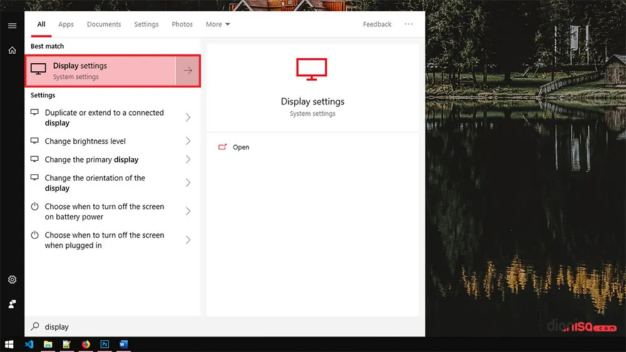The image size is (626, 352).
Task: Open the Display settings best match result
Action: point(100,71)
